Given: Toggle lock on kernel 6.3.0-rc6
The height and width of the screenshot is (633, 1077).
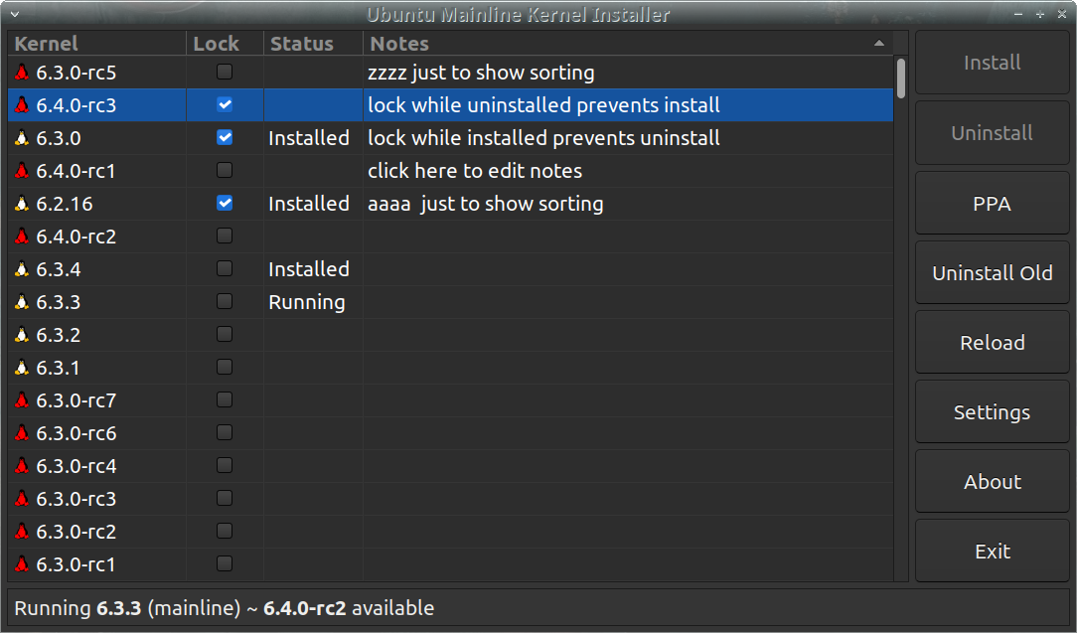Looking at the screenshot, I should 225,432.
